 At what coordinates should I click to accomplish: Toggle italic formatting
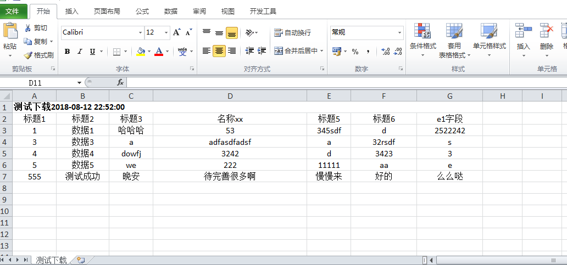tap(80, 52)
